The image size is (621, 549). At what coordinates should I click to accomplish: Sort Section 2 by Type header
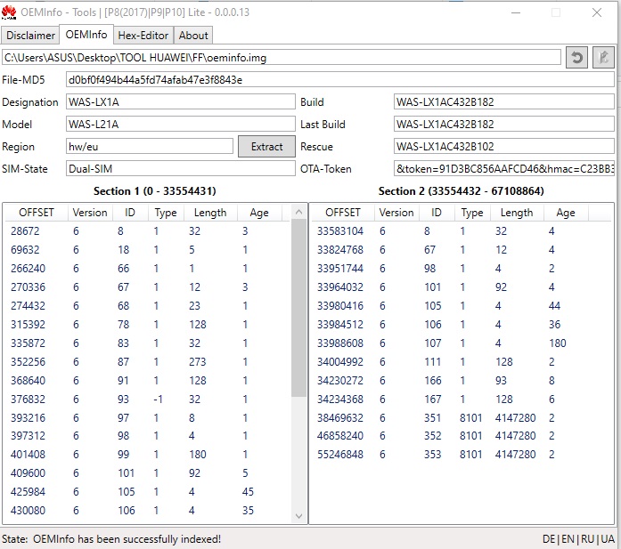[x=472, y=213]
